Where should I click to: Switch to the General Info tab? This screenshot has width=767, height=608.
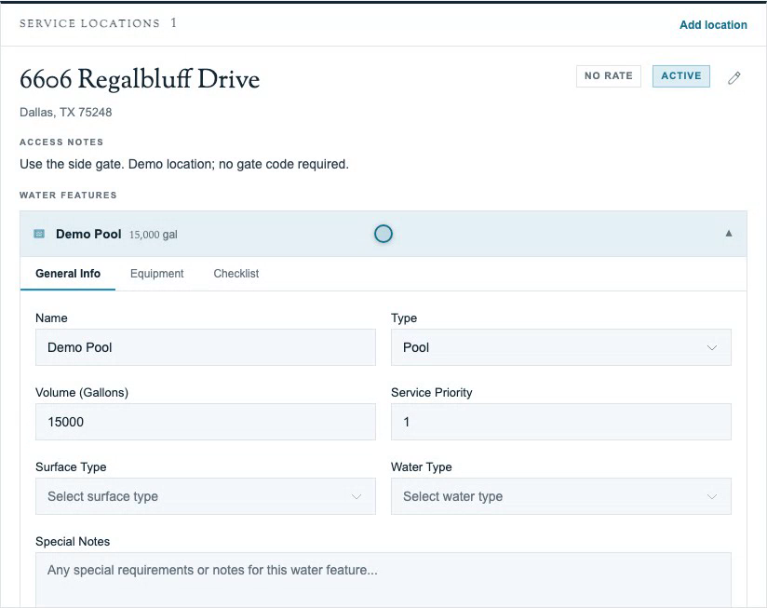click(x=68, y=274)
